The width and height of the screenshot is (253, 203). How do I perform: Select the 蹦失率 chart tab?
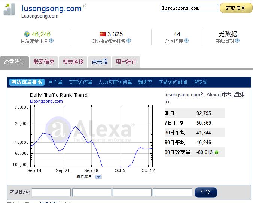tap(145, 82)
